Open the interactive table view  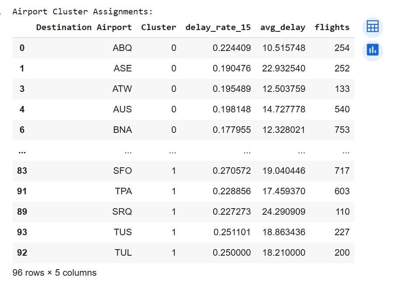point(372,27)
